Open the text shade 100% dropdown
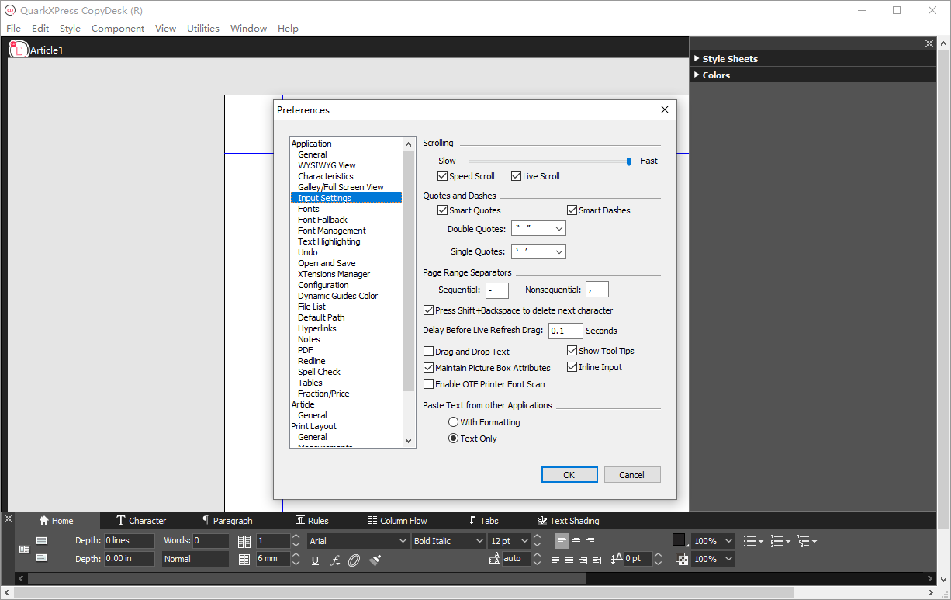Image resolution: width=951 pixels, height=600 pixels. [714, 541]
